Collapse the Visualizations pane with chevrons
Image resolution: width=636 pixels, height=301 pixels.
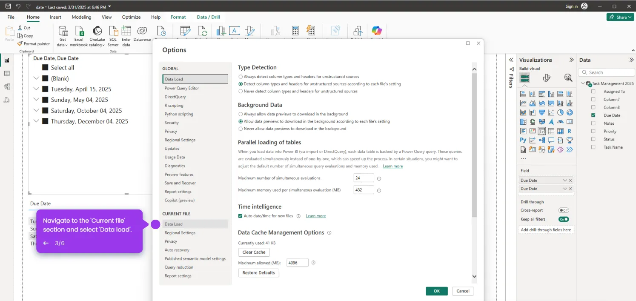(571, 60)
